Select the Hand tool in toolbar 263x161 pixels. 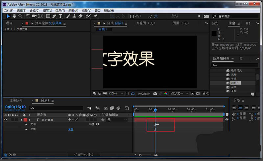[x=14, y=16]
